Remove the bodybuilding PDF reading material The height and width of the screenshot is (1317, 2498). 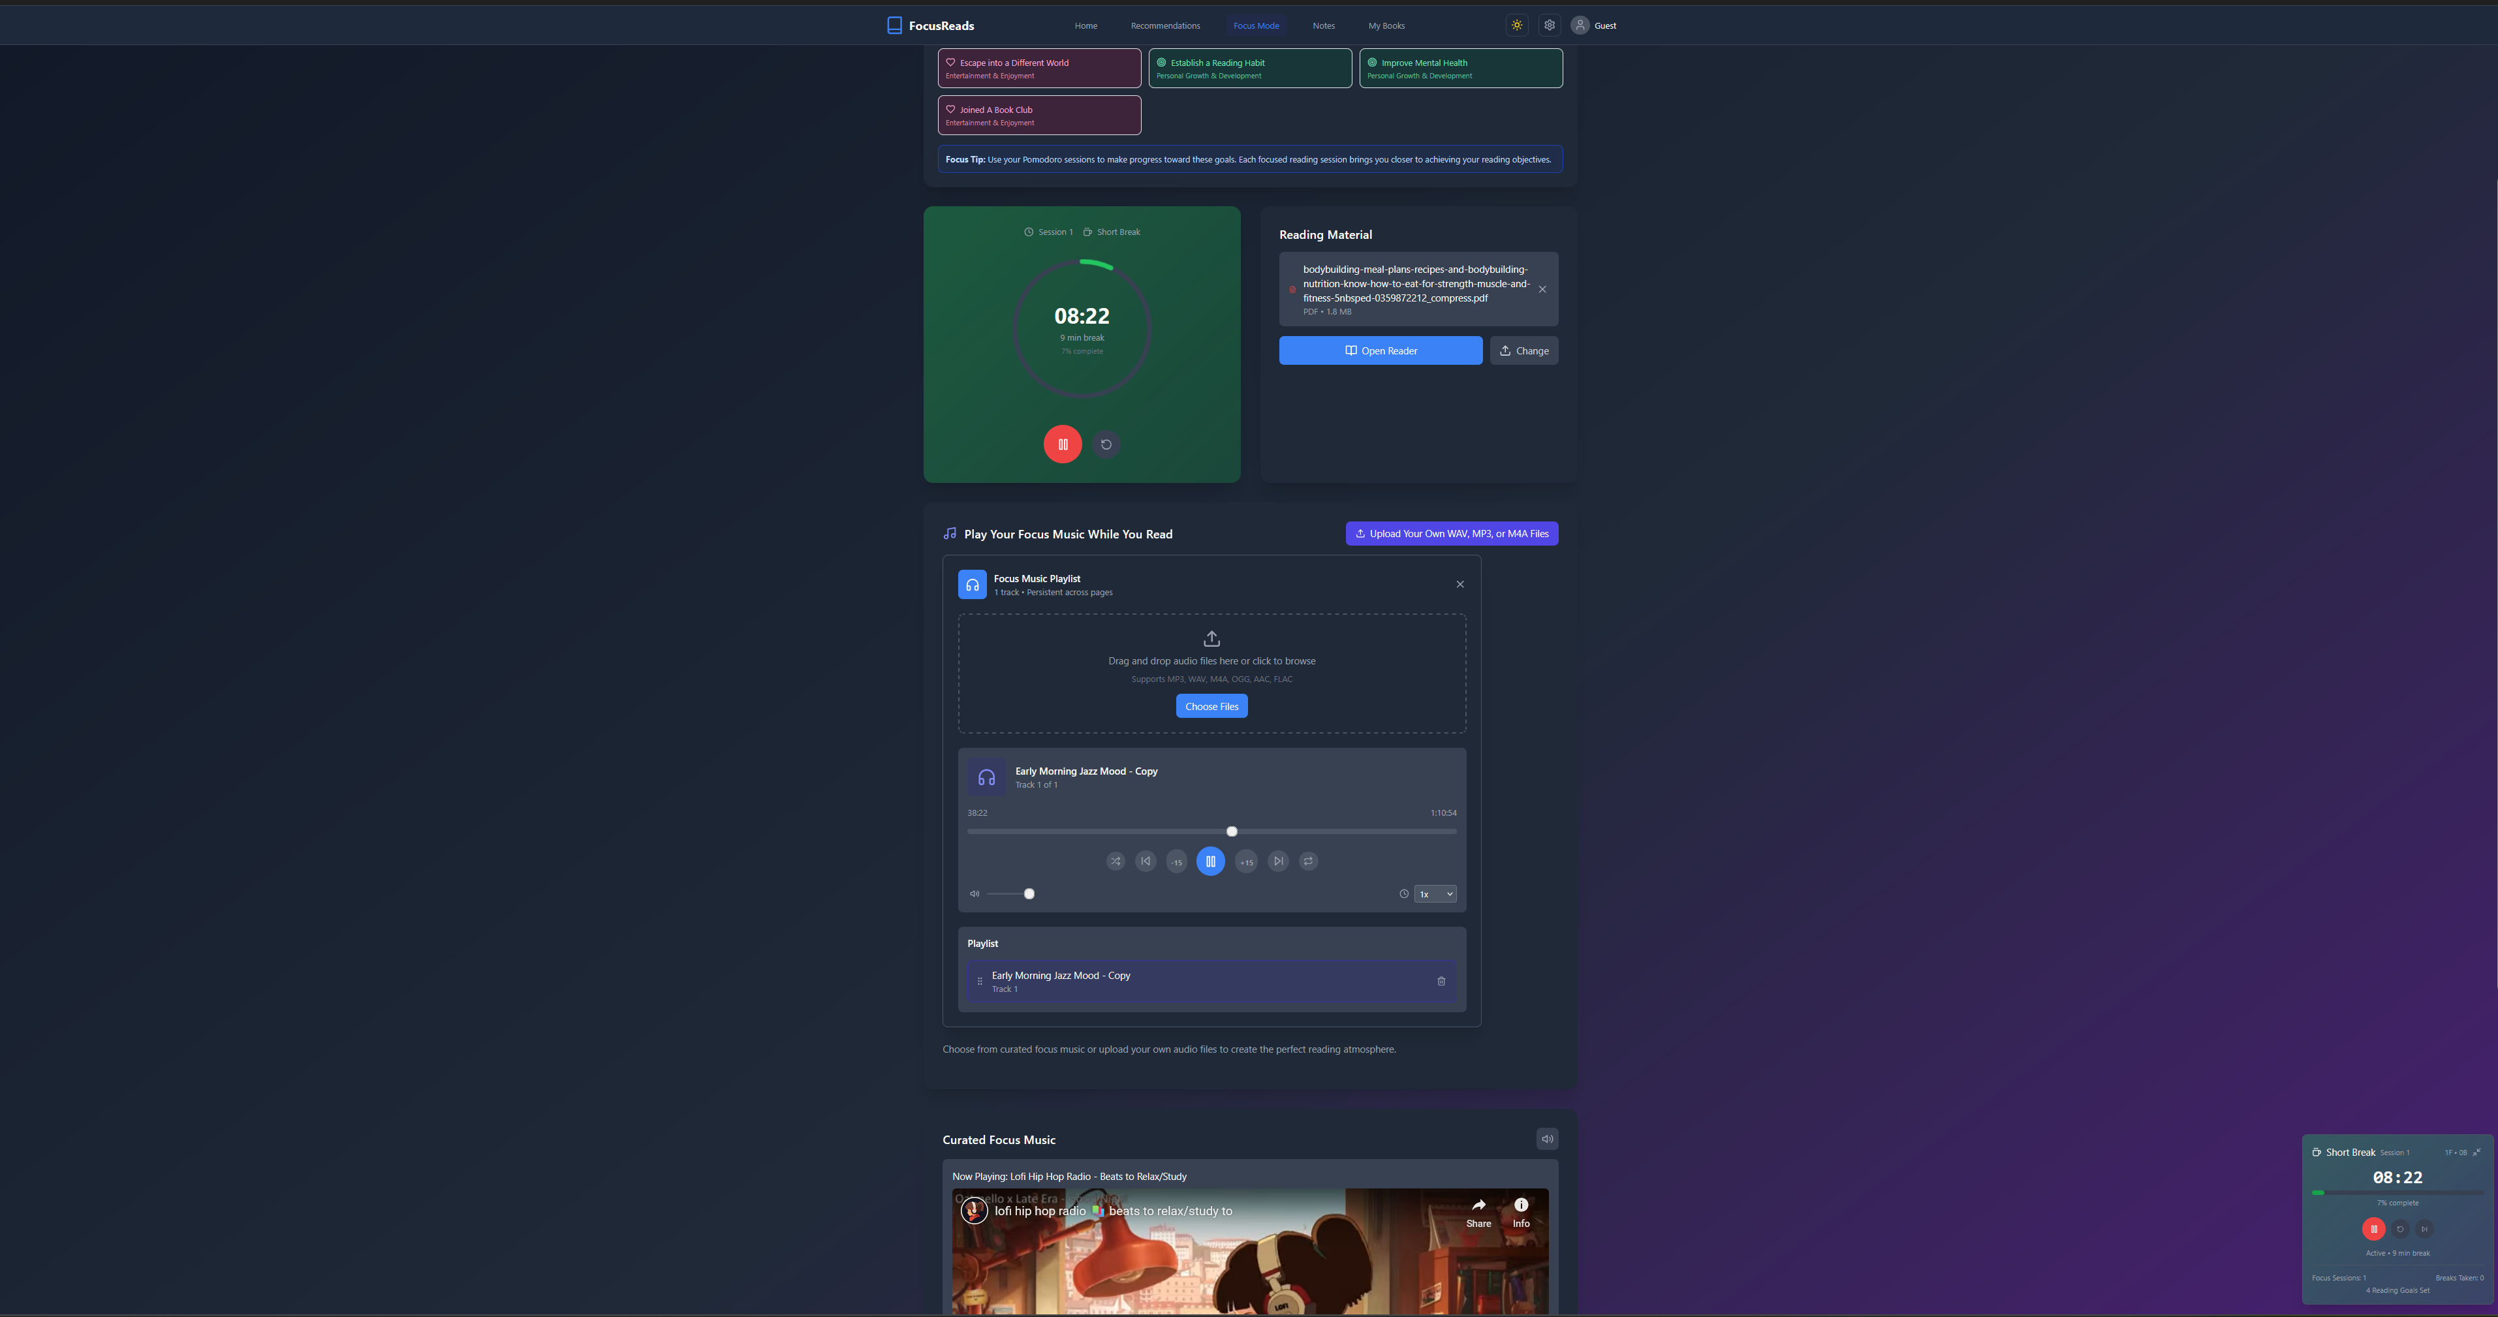point(1543,289)
